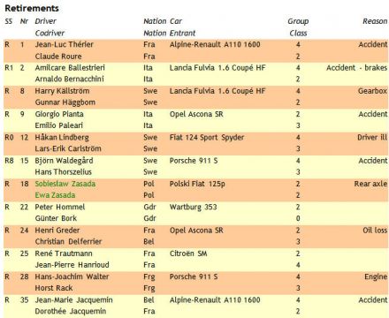Select the Jean-Luc Thérier driver name
The width and height of the screenshot is (389, 318).
pos(65,44)
